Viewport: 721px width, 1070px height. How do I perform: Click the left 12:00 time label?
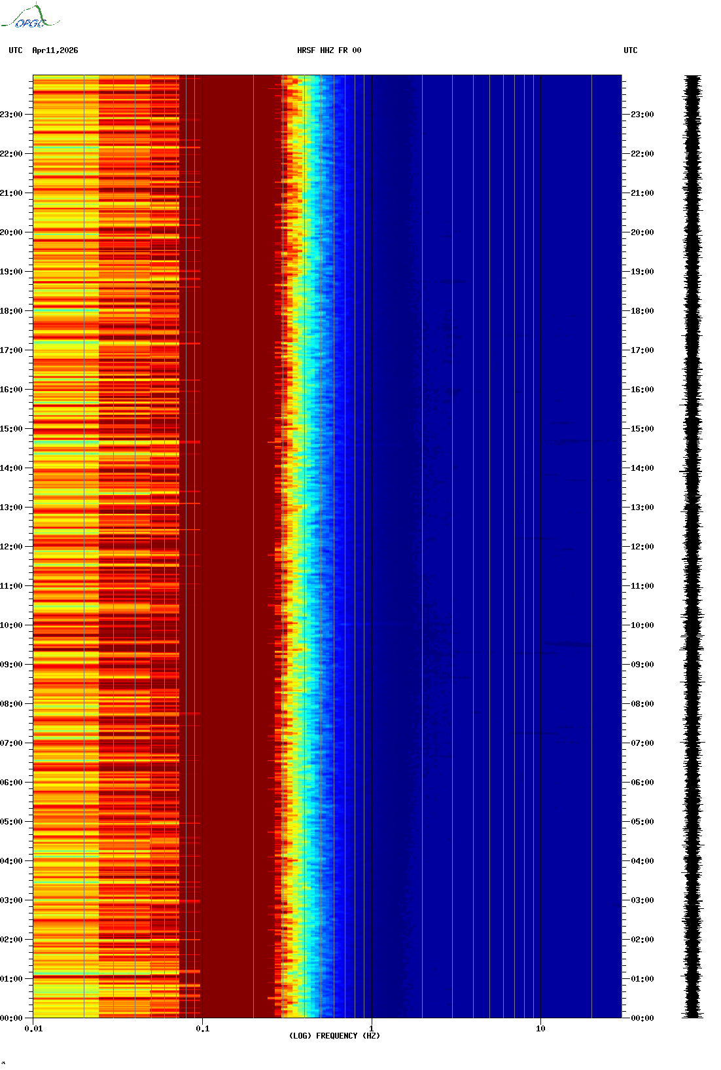tap(11, 547)
